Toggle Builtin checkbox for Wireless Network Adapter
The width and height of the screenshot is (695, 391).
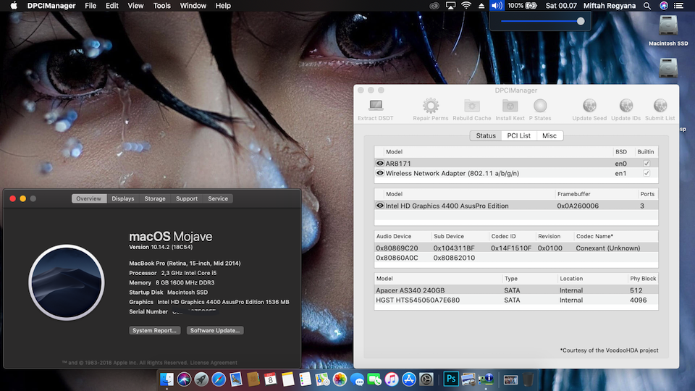point(646,174)
